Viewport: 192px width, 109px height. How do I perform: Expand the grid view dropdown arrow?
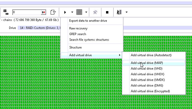86,12
